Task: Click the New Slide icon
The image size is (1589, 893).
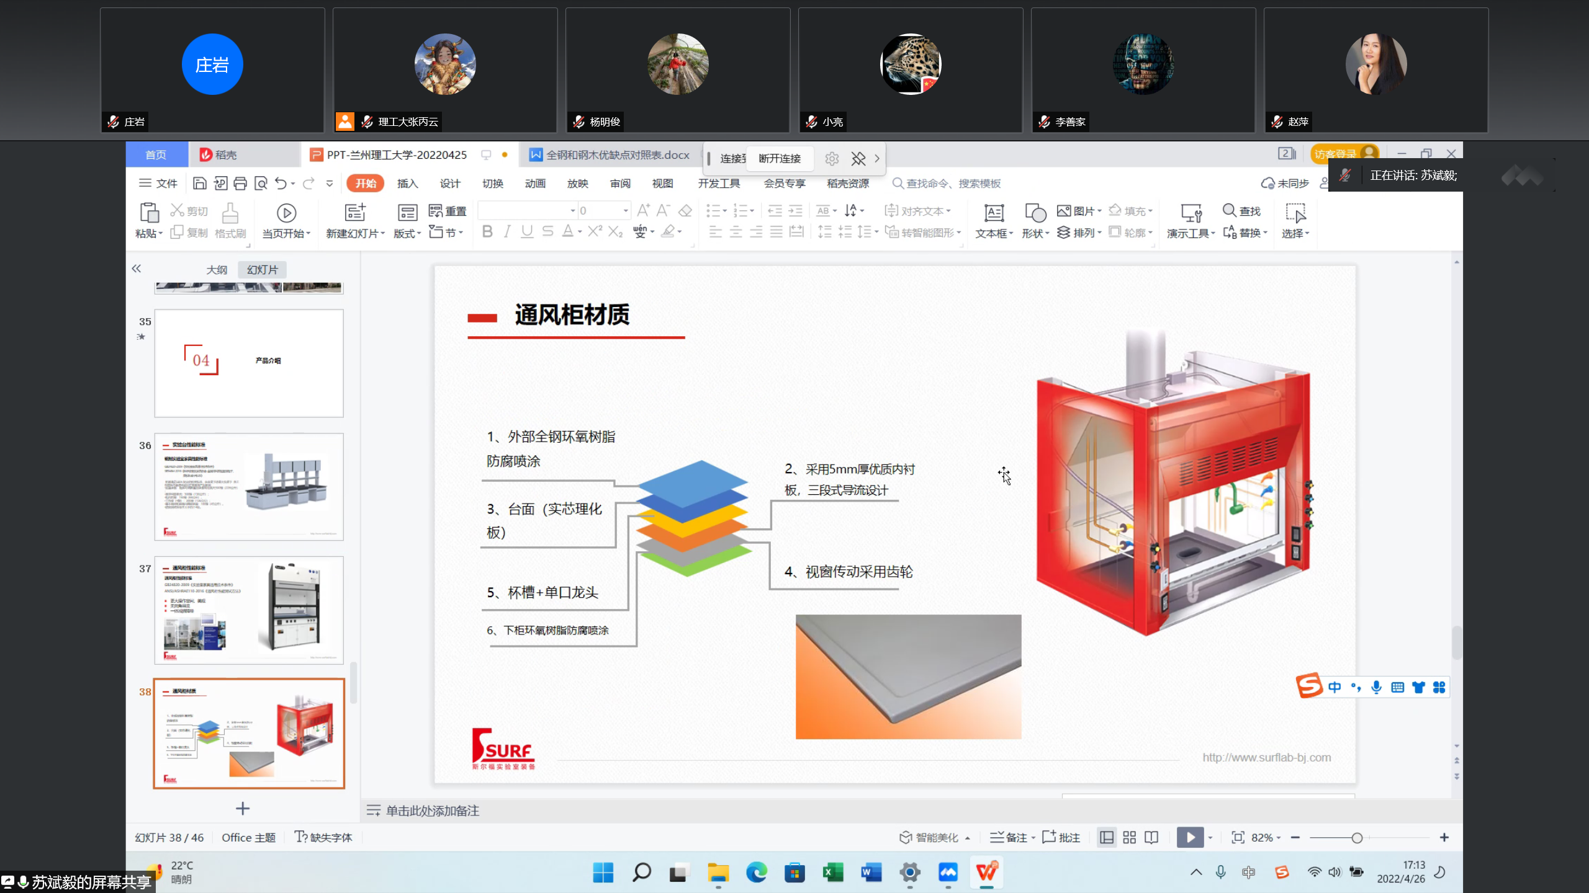Action: 355,213
